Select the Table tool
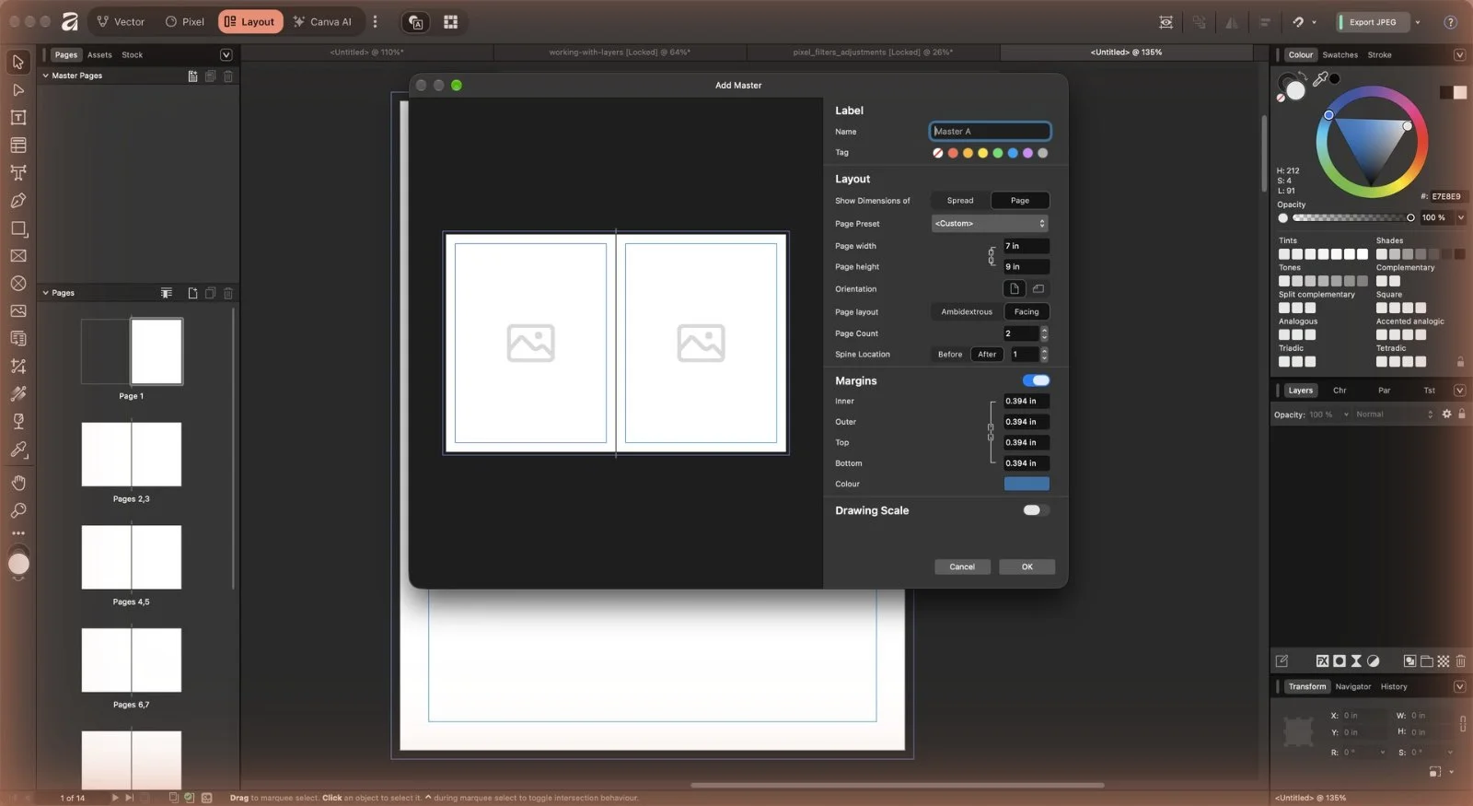Viewport: 1473px width, 806px height. click(x=17, y=145)
